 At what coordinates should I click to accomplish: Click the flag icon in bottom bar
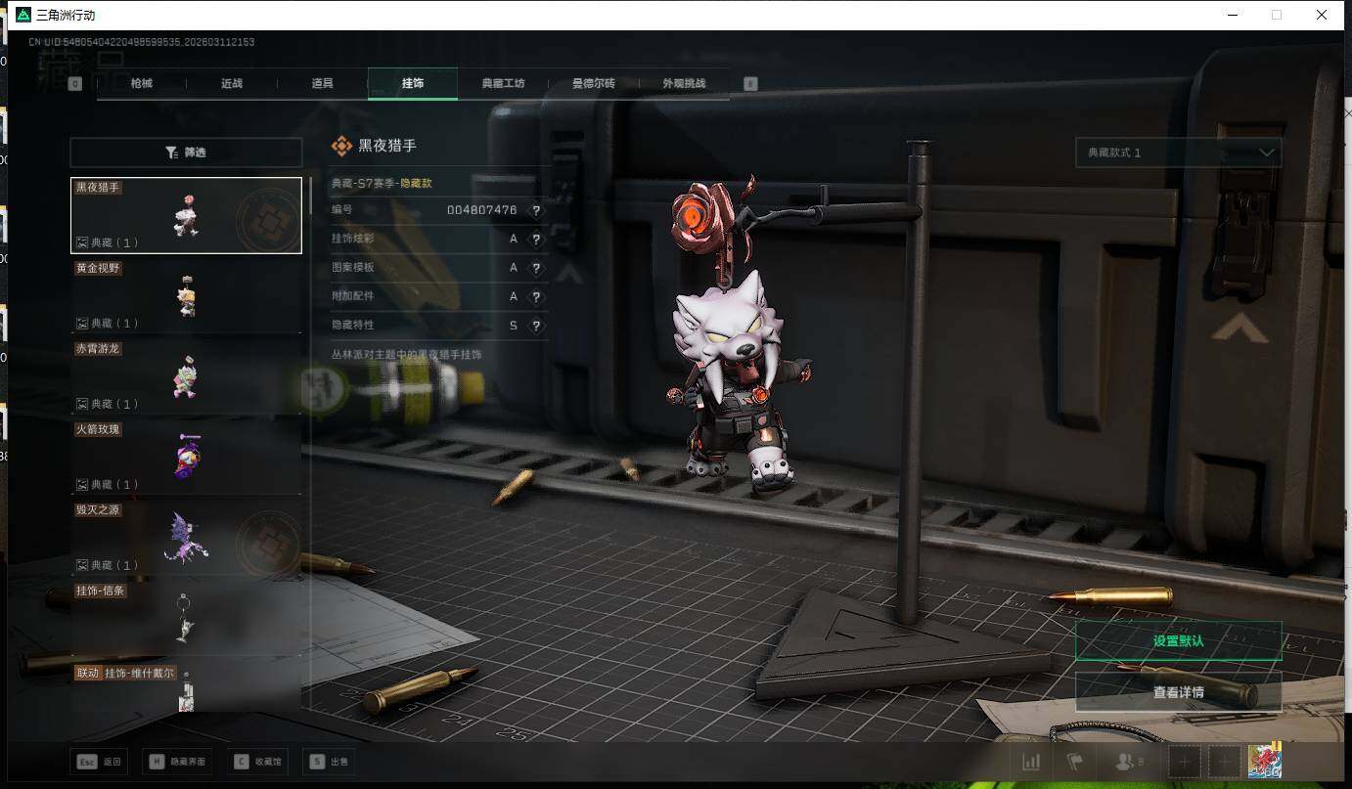coord(1074,763)
